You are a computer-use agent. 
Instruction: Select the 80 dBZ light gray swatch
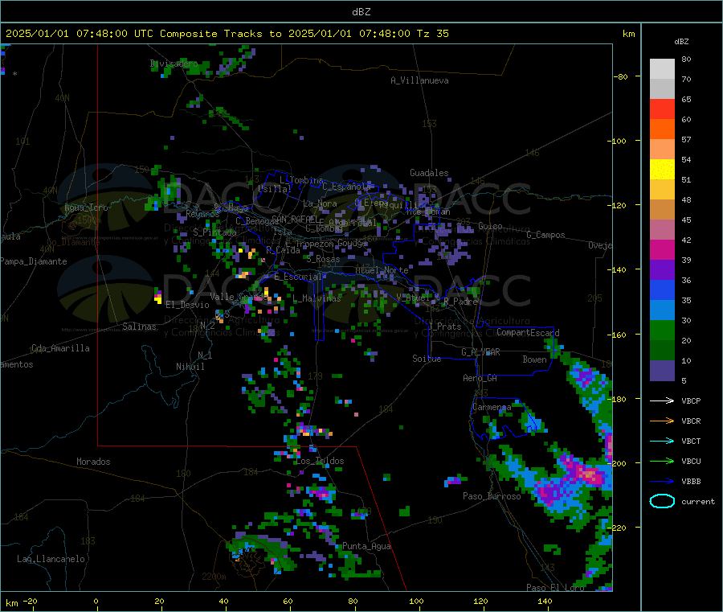tap(662, 69)
